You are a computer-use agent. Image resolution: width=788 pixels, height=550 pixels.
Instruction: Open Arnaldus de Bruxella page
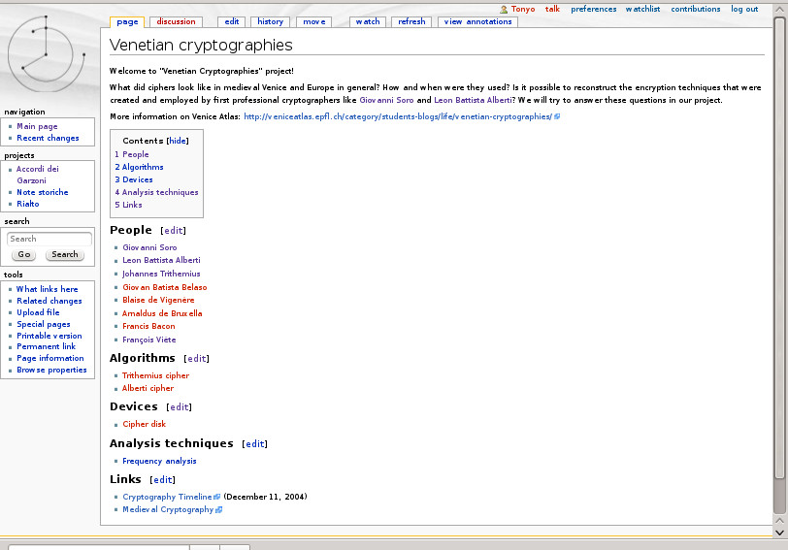click(162, 313)
